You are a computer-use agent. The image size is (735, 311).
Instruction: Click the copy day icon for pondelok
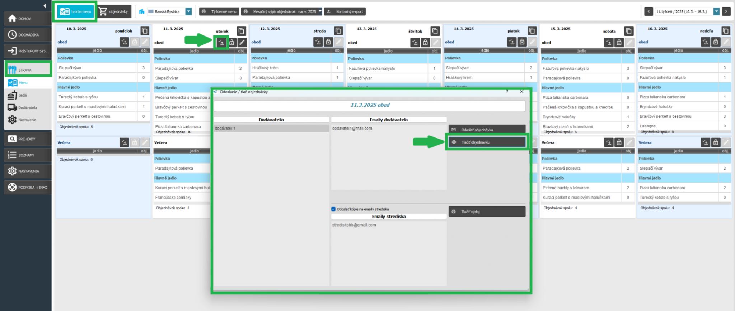(x=144, y=31)
